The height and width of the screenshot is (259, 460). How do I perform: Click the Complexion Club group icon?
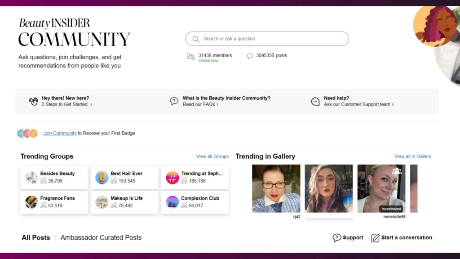coord(172,202)
